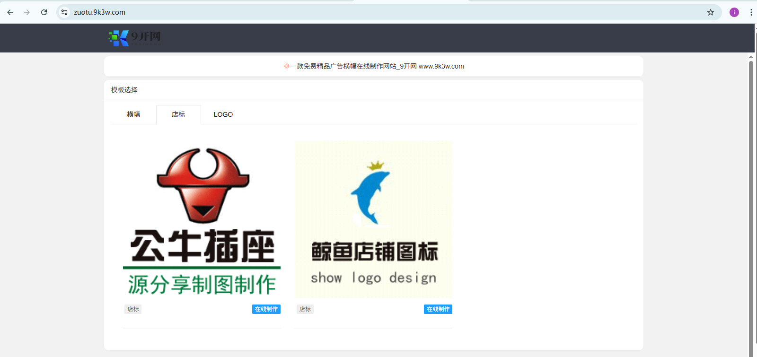
Task: View site information icon in address bar
Action: (x=65, y=12)
